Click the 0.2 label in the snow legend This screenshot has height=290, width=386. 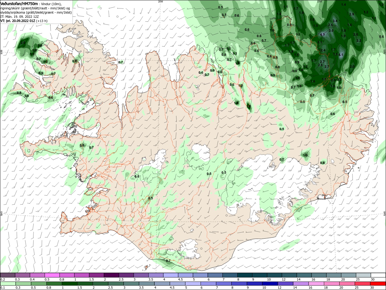(3, 279)
